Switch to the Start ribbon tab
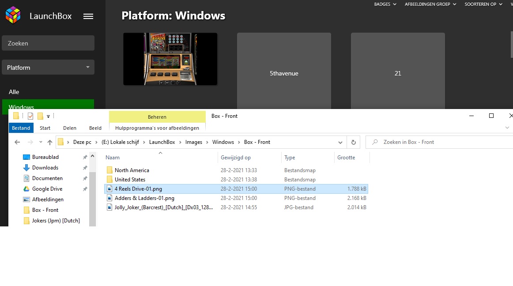The width and height of the screenshot is (513, 286). (x=45, y=128)
